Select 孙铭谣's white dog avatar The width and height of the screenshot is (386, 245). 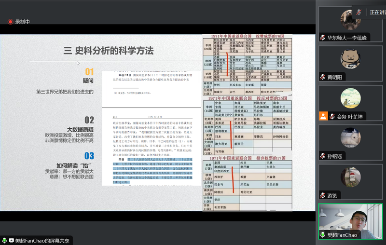351,138
